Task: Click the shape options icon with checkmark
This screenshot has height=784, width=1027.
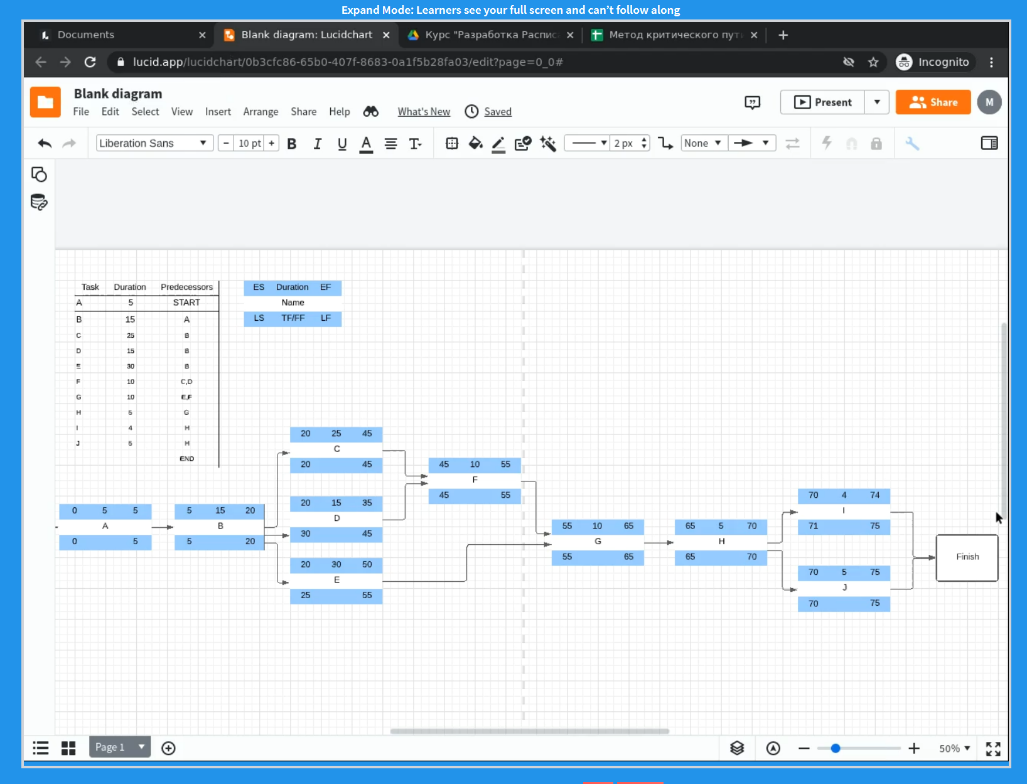Action: point(523,144)
